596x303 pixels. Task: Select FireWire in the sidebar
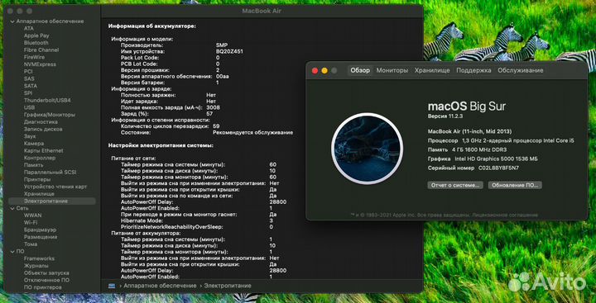click(x=34, y=57)
